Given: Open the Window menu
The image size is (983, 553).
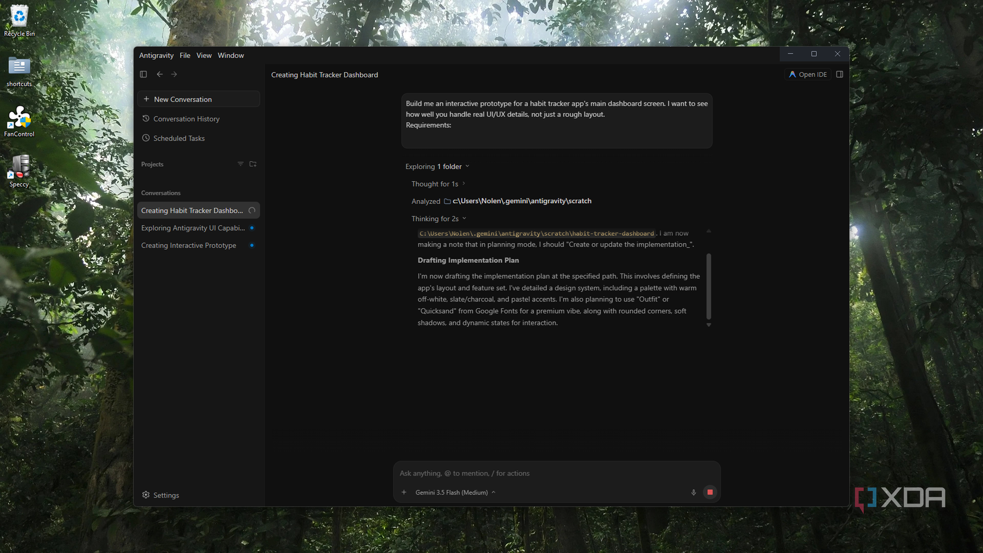Looking at the screenshot, I should 231,55.
